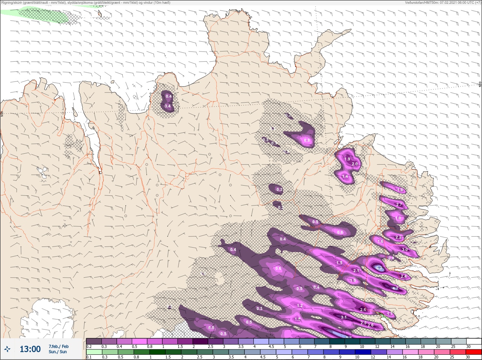Pick the white 30 swatch at the upper legend's end

(x=474, y=341)
